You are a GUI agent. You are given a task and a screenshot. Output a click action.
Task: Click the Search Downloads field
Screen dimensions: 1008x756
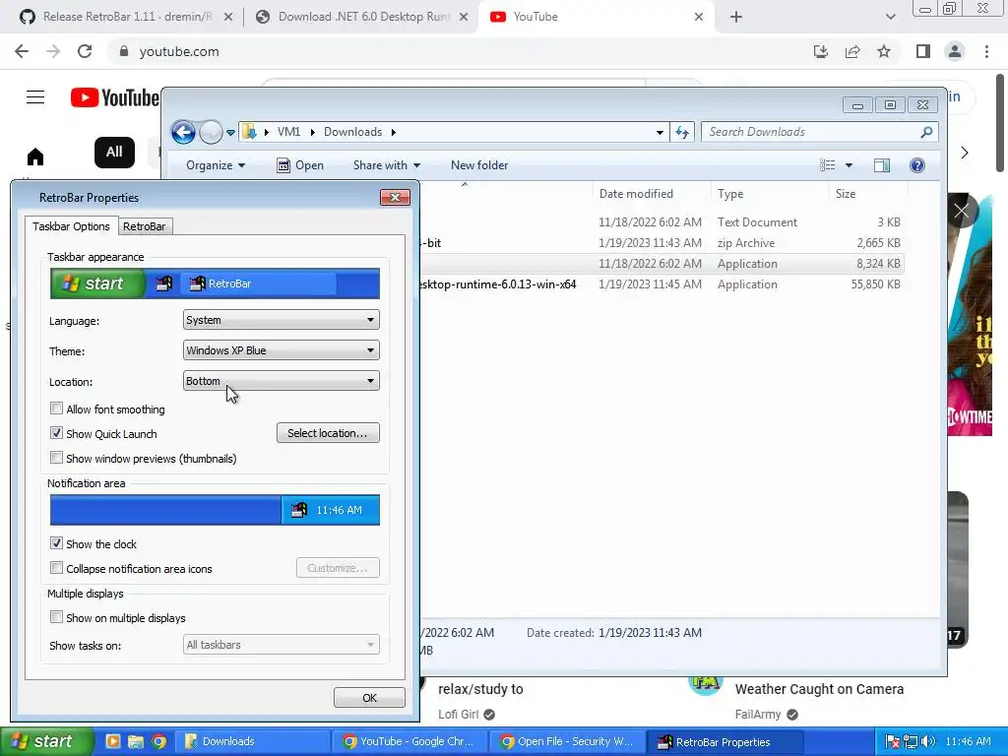tap(820, 132)
